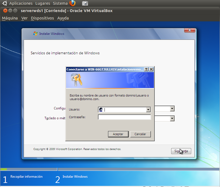Click the screenshot camera icon in panel
The height and width of the screenshot is (187, 220).
[x=85, y=3]
